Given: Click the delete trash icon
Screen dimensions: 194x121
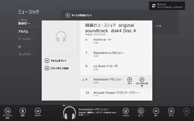Looking at the screenshot, I should [23, 111].
